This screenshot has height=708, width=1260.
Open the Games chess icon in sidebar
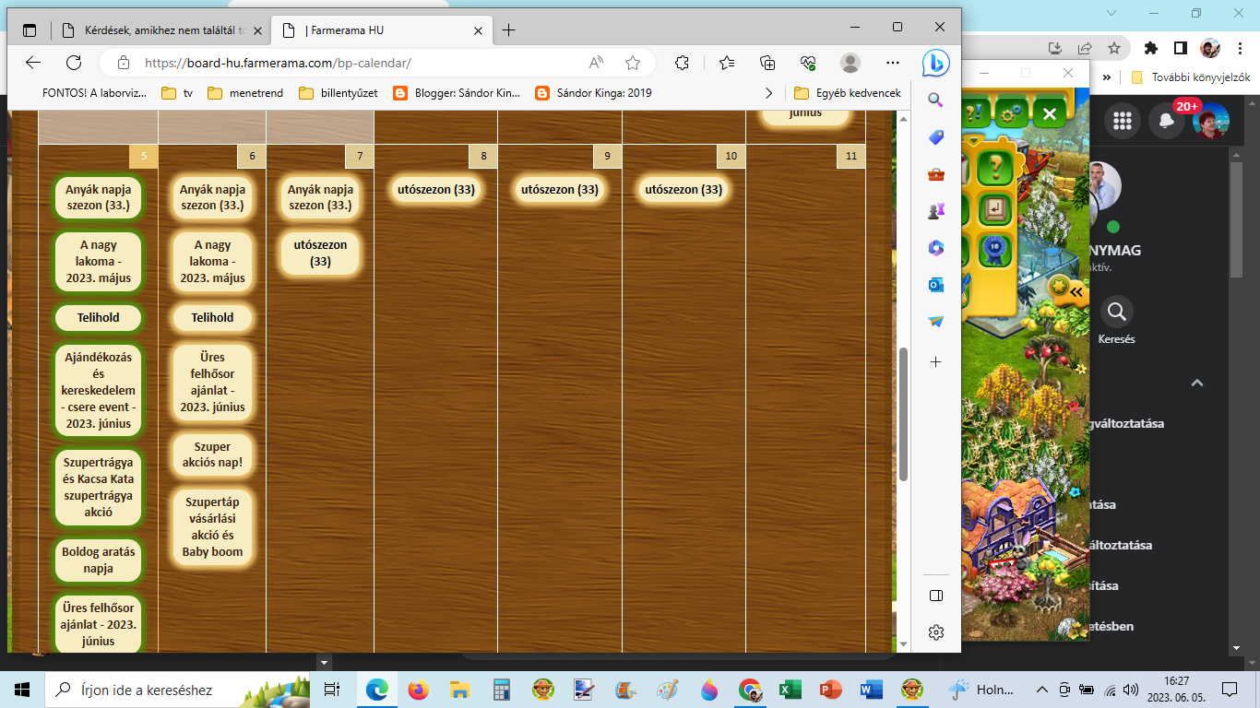[935, 211]
